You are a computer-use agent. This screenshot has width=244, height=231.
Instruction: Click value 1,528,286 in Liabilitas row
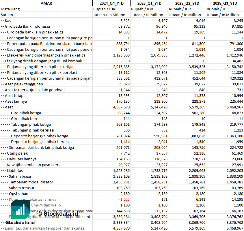point(121,170)
